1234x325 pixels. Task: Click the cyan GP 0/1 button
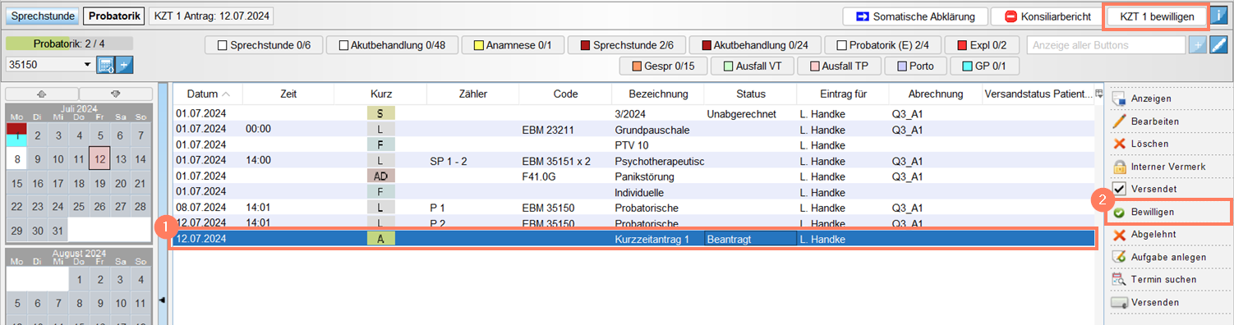984,66
